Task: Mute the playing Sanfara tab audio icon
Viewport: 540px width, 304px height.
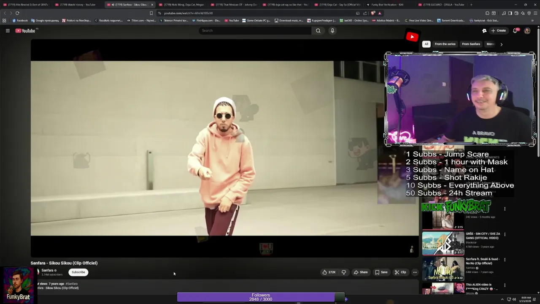Action: click(x=113, y=5)
